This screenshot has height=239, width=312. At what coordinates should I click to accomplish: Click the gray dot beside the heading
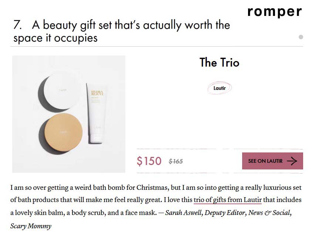[x=301, y=37]
